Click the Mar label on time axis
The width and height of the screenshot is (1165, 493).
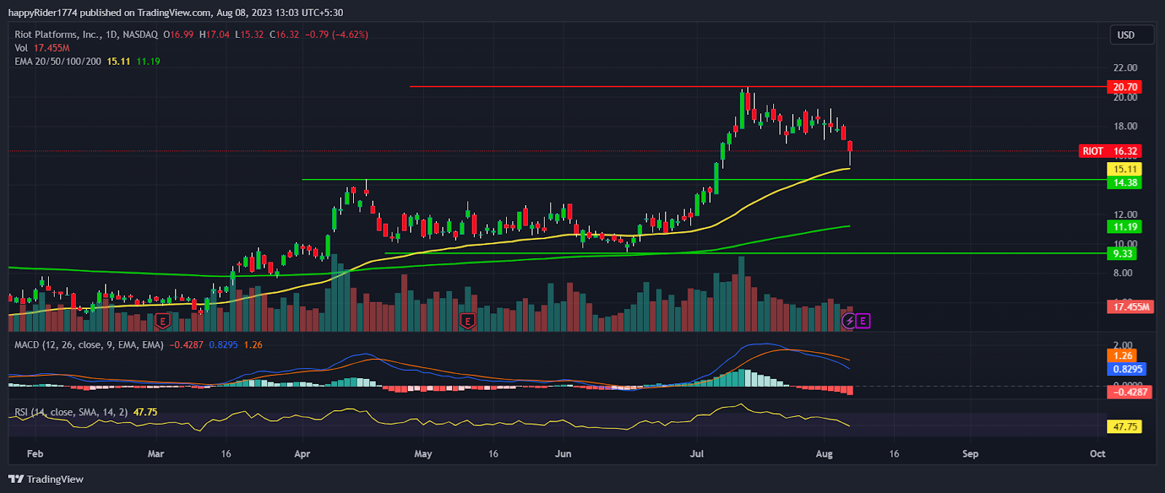(156, 454)
